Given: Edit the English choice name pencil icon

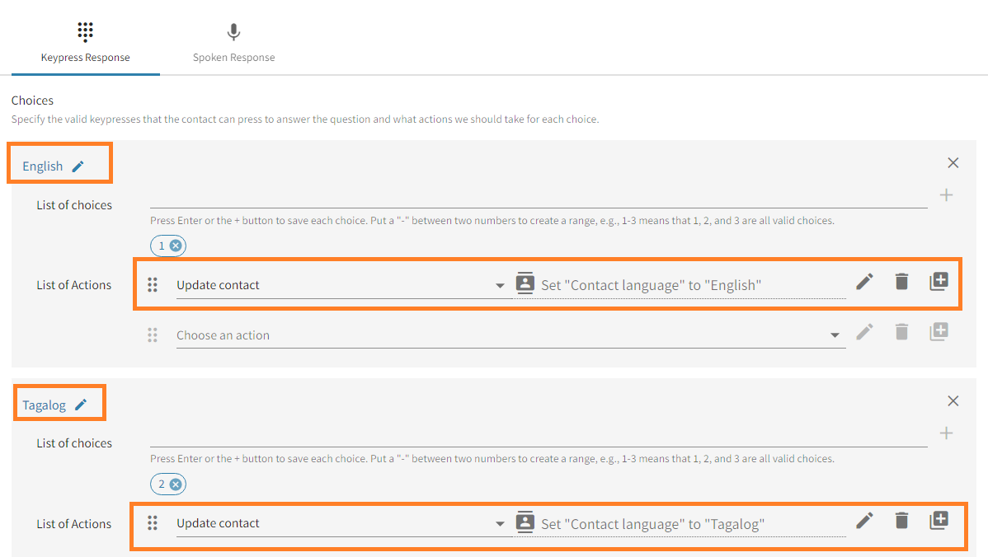Looking at the screenshot, I should 78,166.
